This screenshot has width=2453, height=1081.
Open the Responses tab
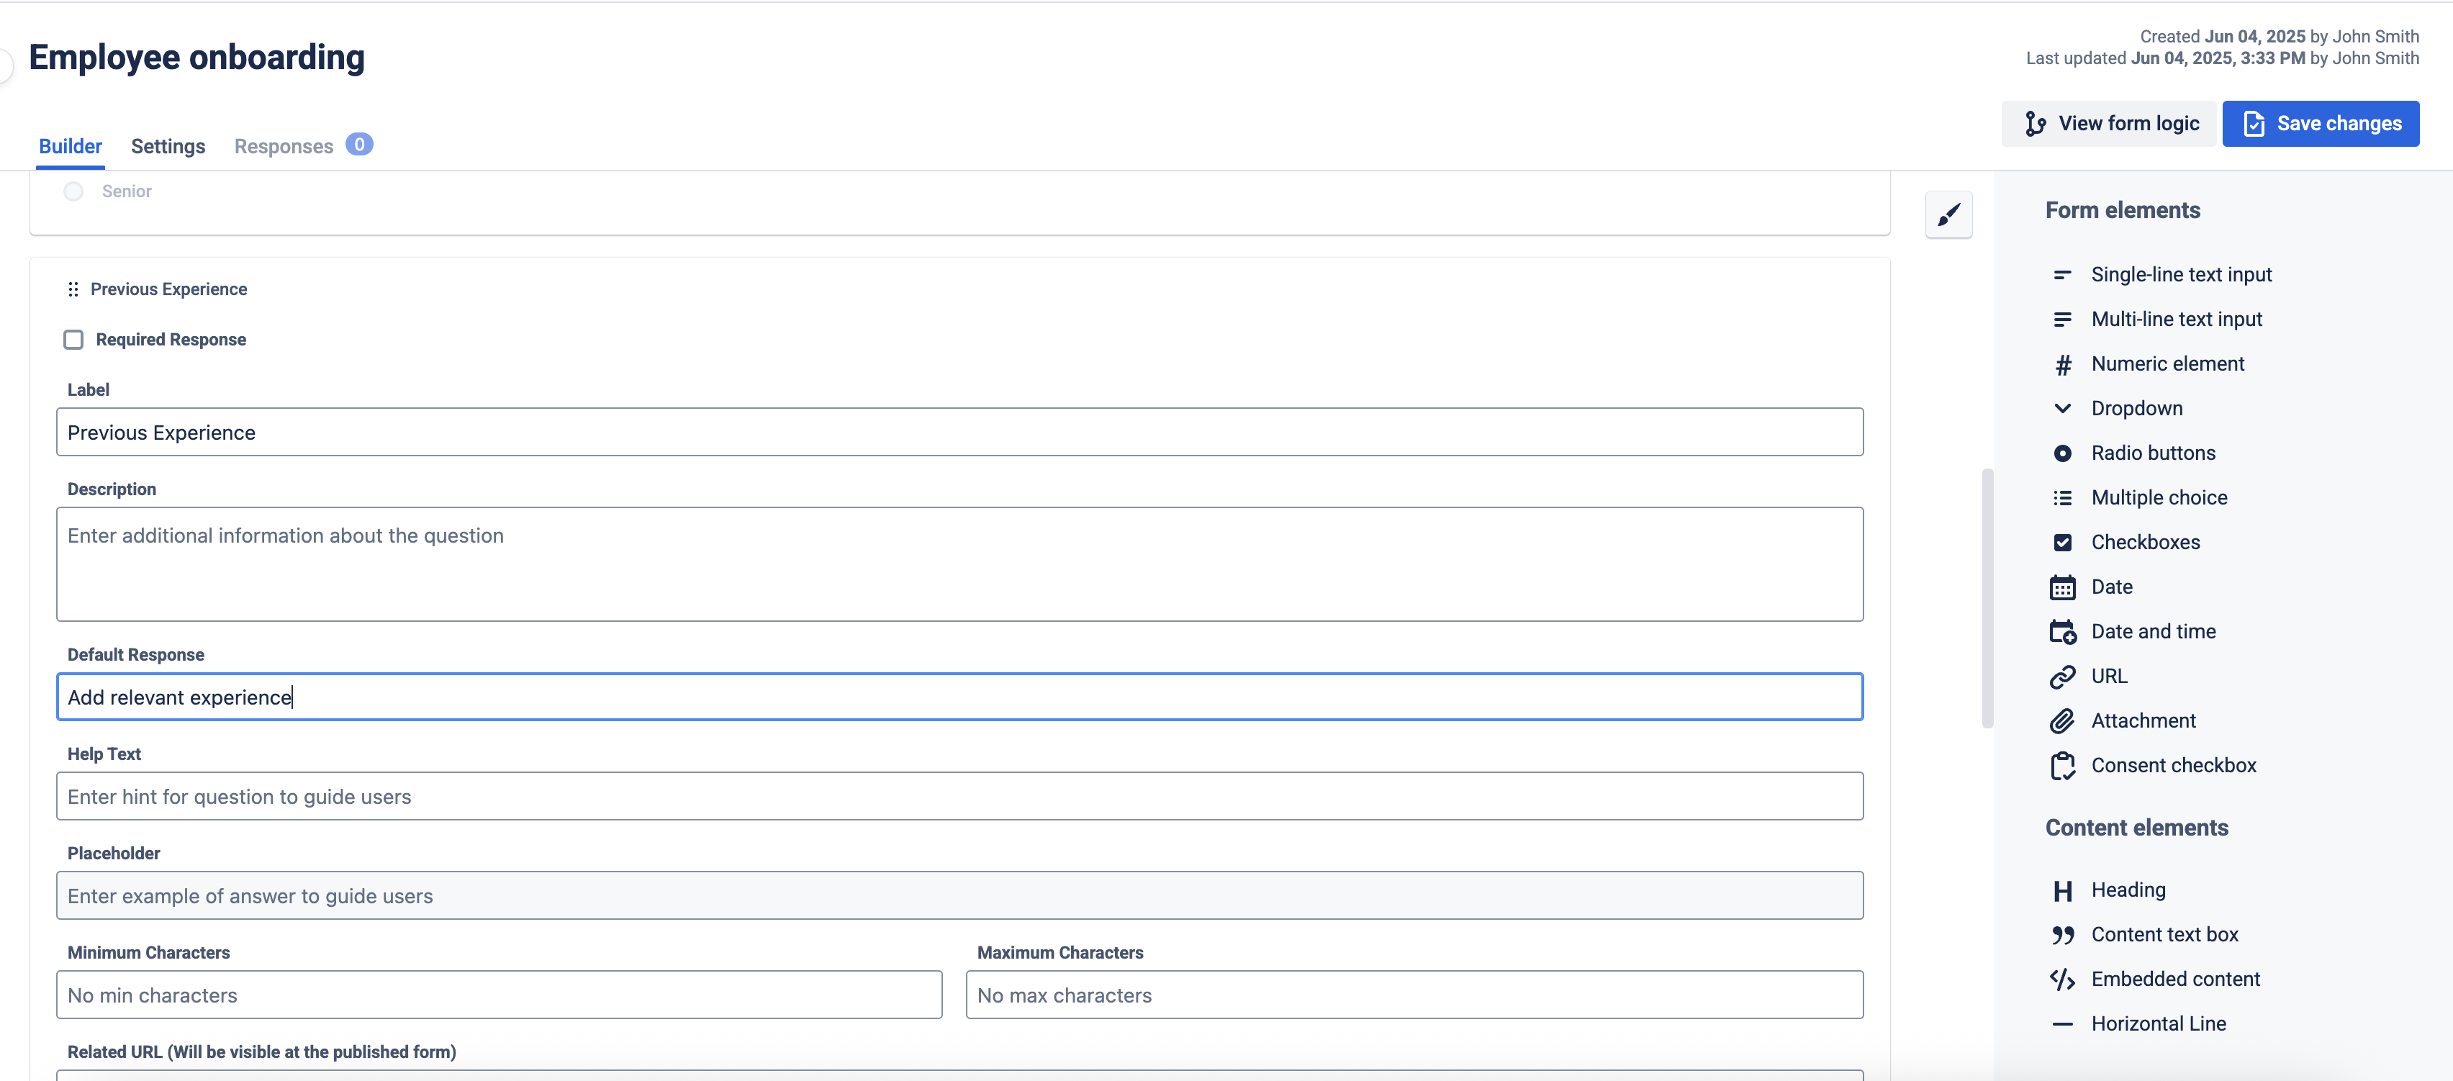tap(283, 145)
